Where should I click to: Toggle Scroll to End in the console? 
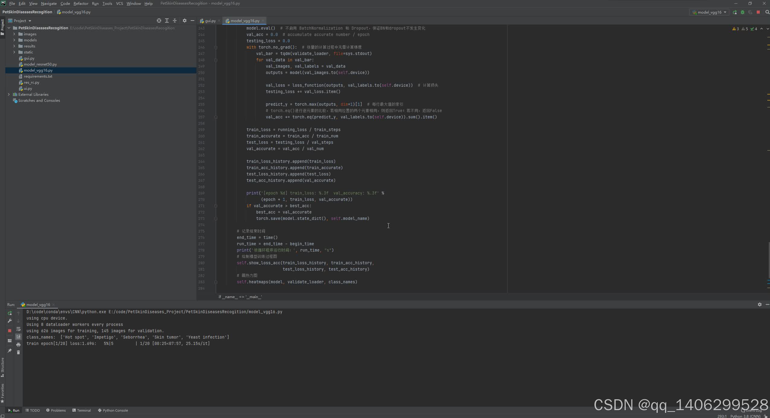pyautogui.click(x=18, y=336)
